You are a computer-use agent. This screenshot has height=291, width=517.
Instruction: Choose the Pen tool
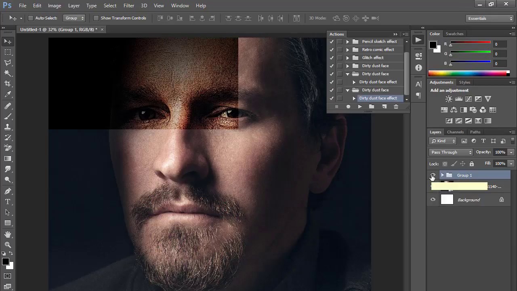[x=8, y=191]
